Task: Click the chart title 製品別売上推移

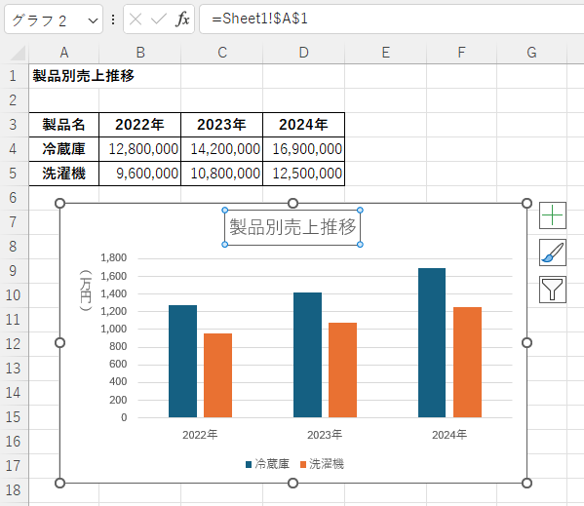Action: (x=292, y=227)
